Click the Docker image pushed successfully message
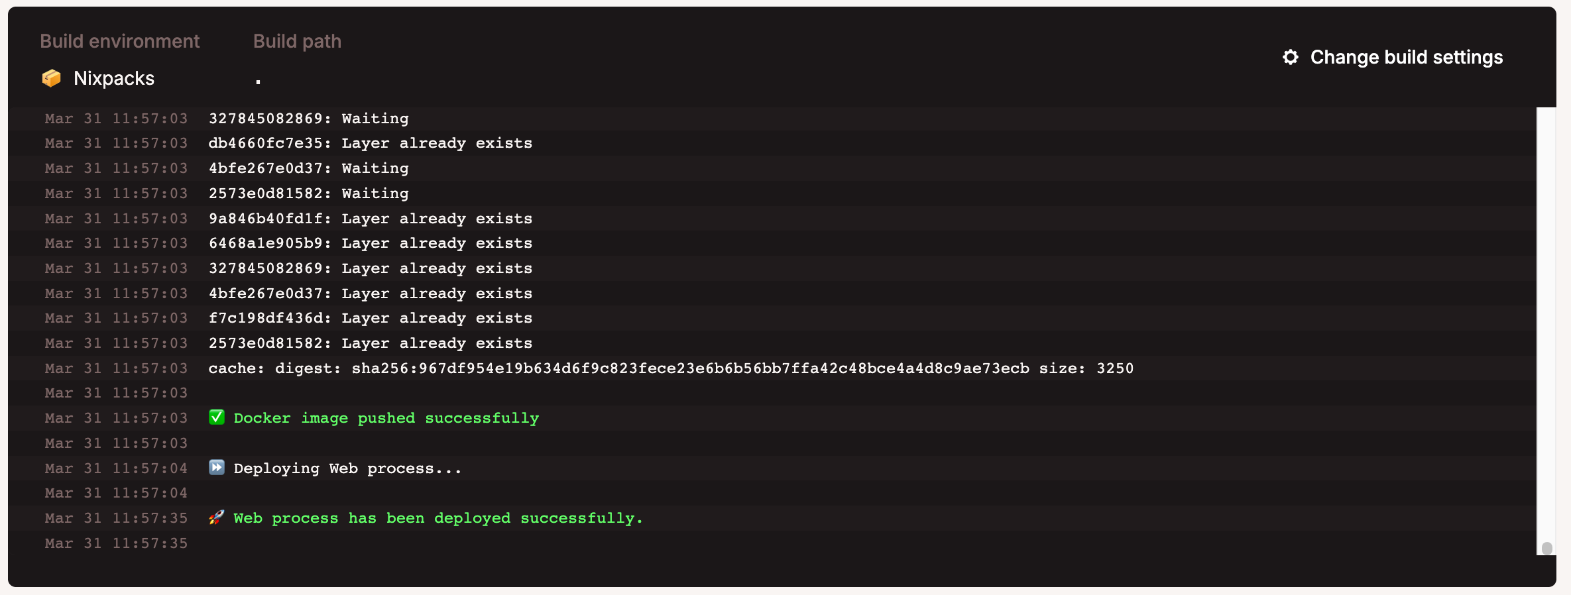This screenshot has width=1571, height=595. pos(386,417)
